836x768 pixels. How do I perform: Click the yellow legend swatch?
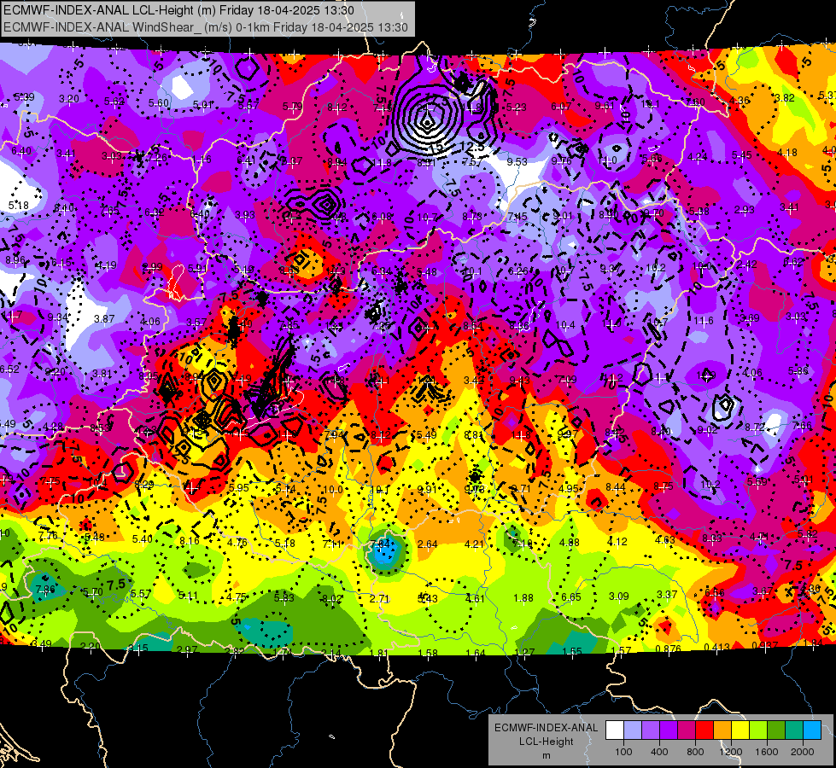coord(740,730)
